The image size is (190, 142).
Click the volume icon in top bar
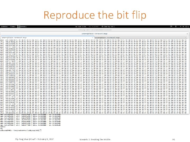[183, 27]
